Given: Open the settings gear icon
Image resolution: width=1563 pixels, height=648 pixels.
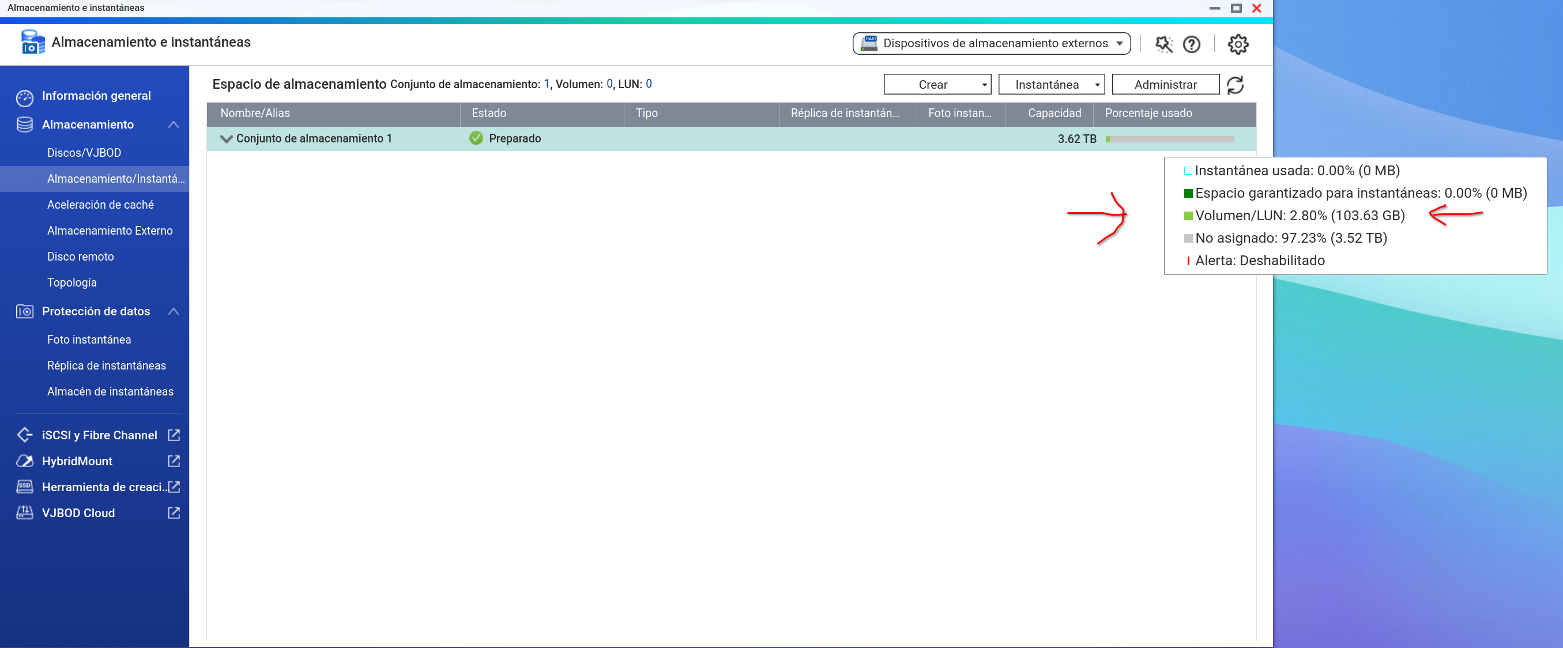Looking at the screenshot, I should click(1238, 44).
